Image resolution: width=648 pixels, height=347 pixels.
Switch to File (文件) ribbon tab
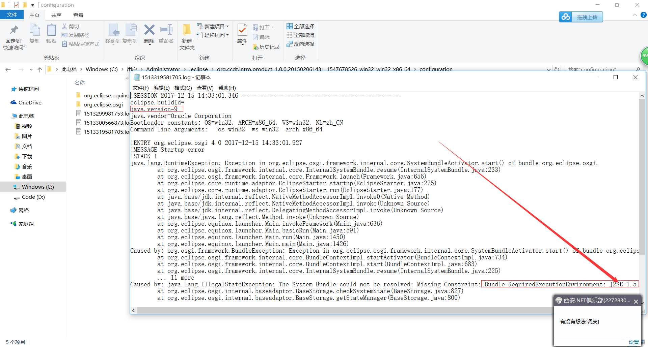(x=12, y=15)
